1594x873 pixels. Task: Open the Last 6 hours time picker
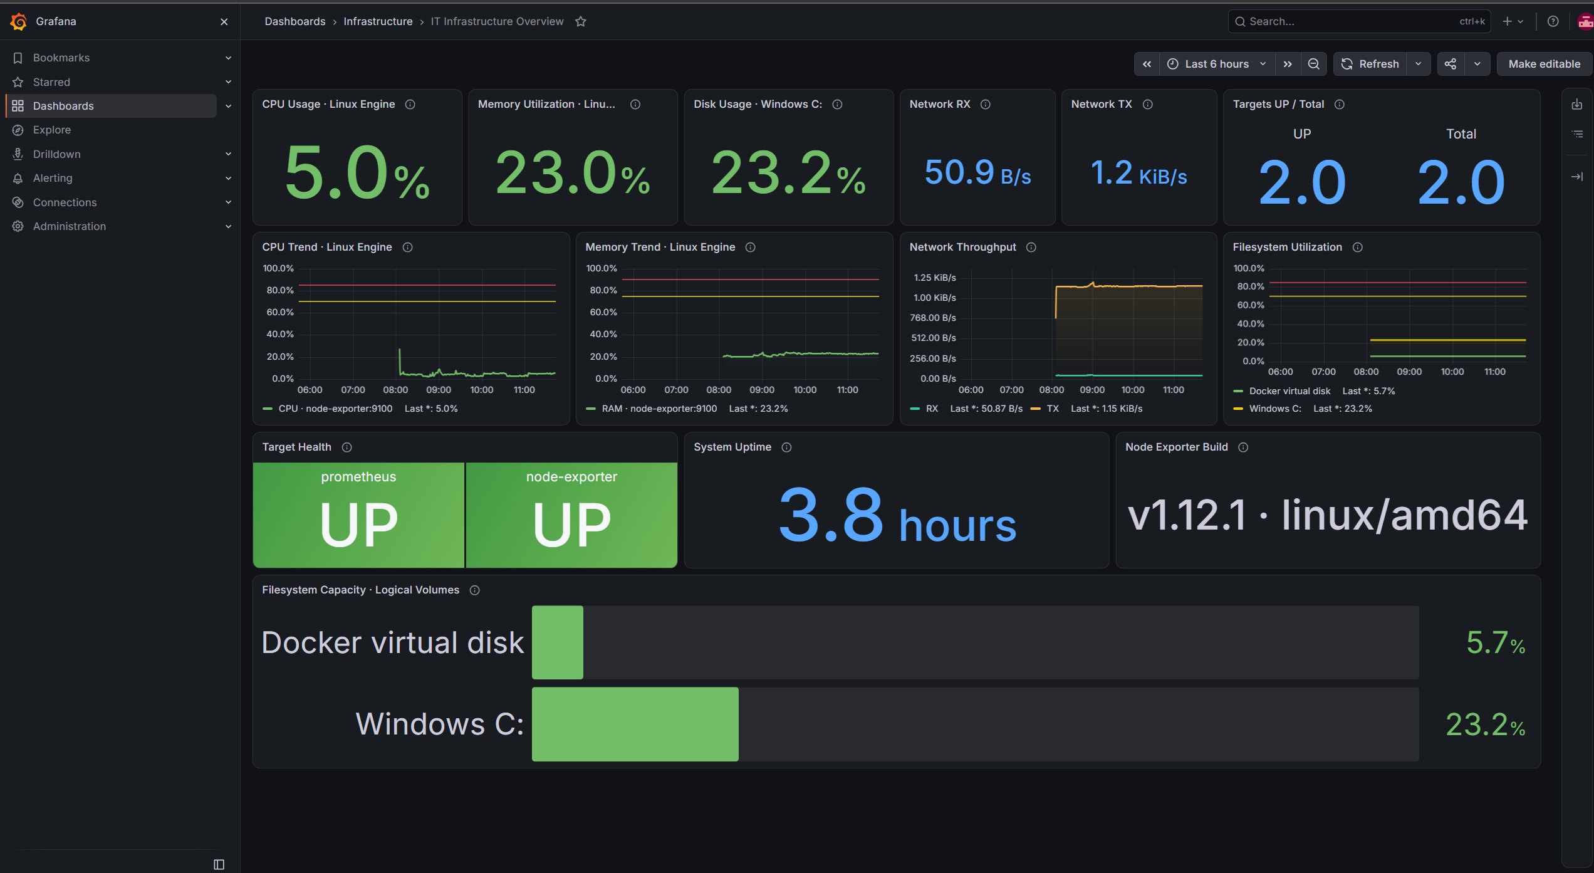click(1217, 64)
